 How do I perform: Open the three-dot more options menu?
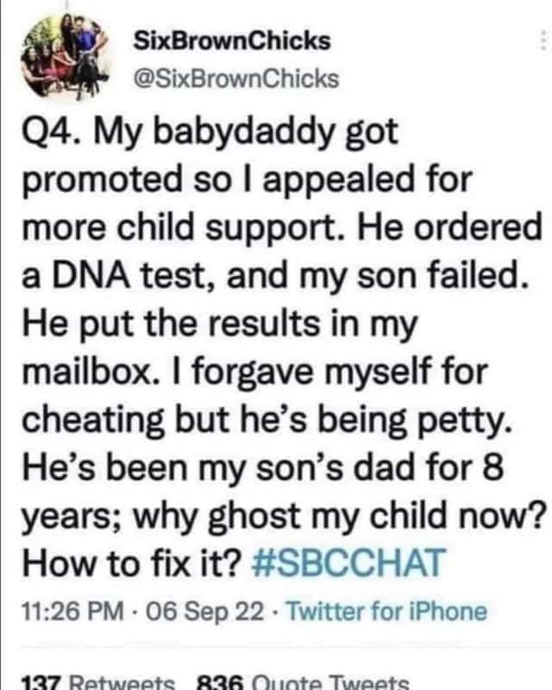pyautogui.click(x=543, y=42)
